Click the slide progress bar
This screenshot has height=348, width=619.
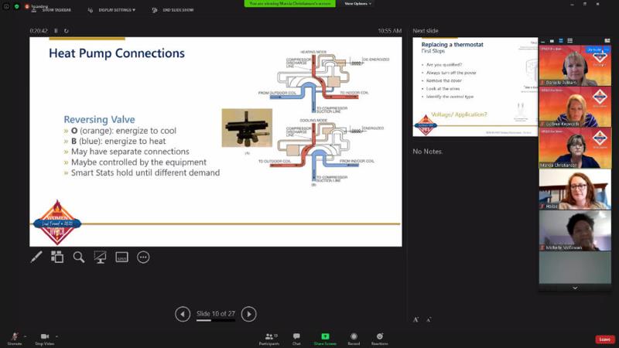[x=215, y=320]
